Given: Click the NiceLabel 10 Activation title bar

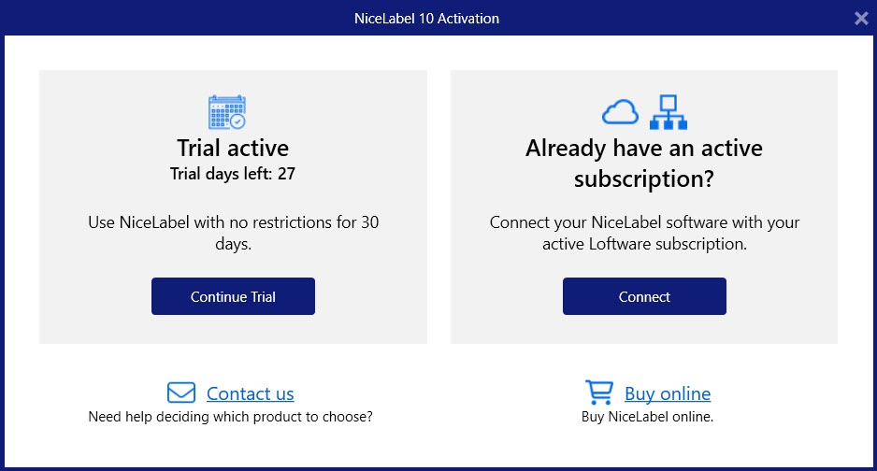Looking at the screenshot, I should (426, 19).
